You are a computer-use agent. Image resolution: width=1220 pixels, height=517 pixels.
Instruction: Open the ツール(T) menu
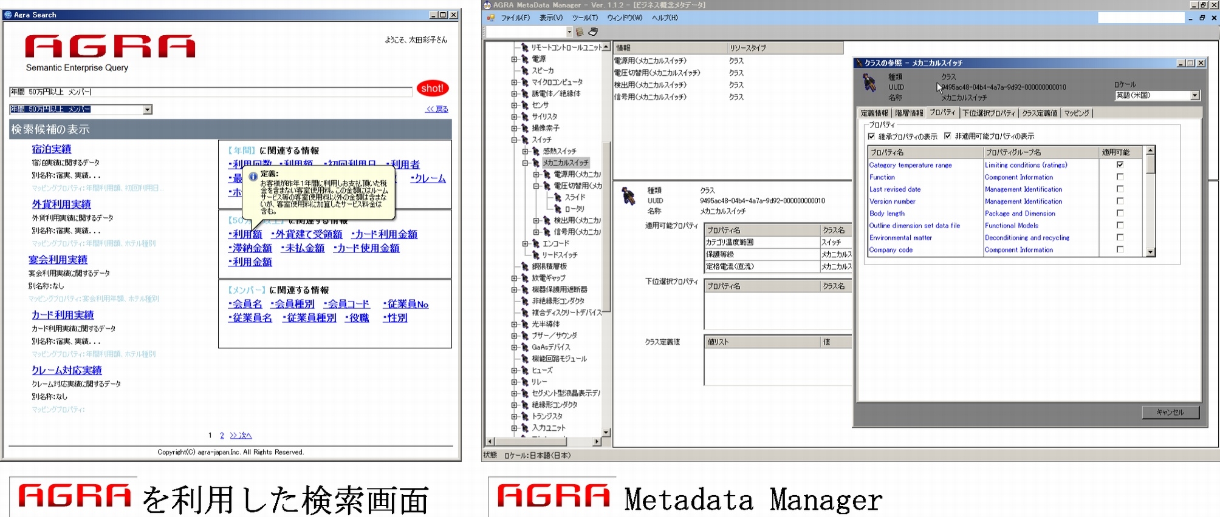pos(584,18)
